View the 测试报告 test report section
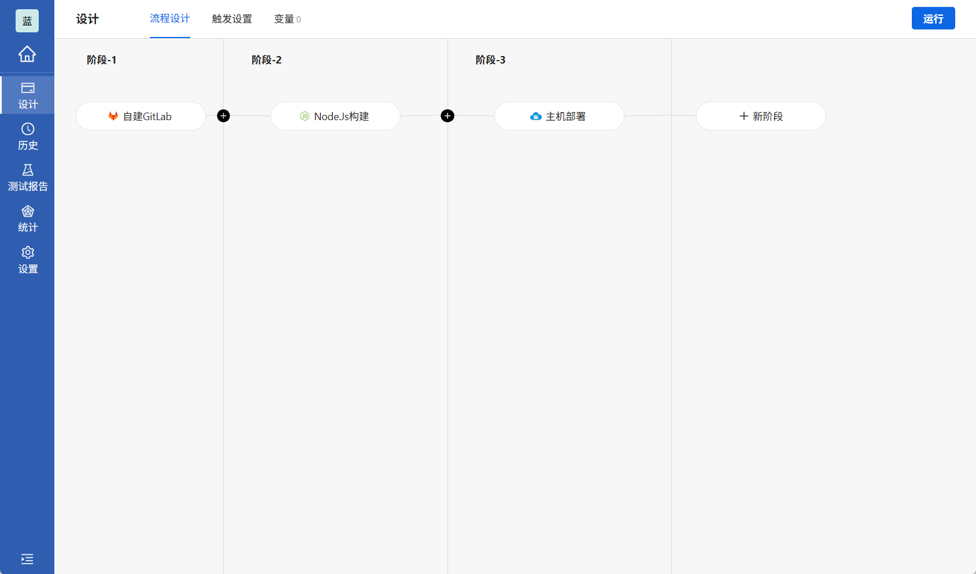 coord(27,177)
